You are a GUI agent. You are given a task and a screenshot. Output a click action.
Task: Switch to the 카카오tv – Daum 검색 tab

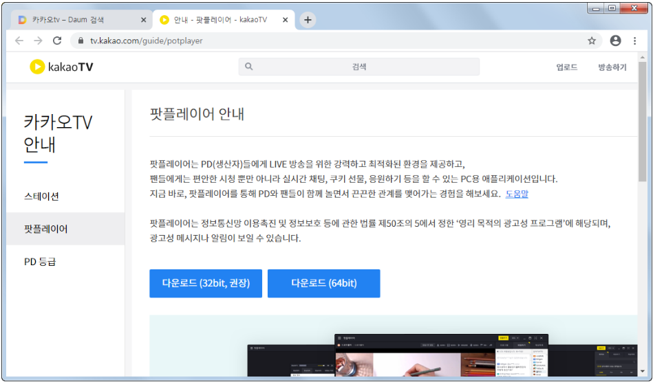pyautogui.click(x=81, y=20)
